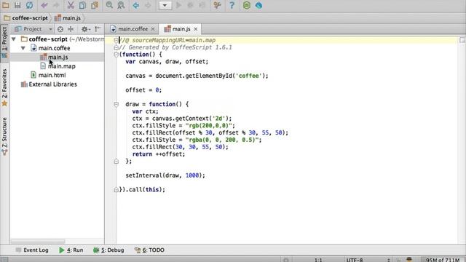Image resolution: width=466 pixels, height=262 pixels.
Task: Close the main.js tab
Action: [196, 29]
